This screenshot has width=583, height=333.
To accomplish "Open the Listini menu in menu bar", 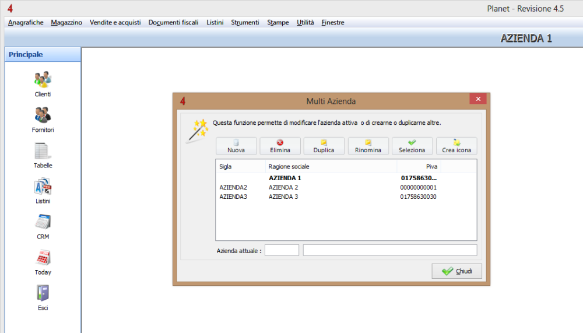I will click(215, 22).
